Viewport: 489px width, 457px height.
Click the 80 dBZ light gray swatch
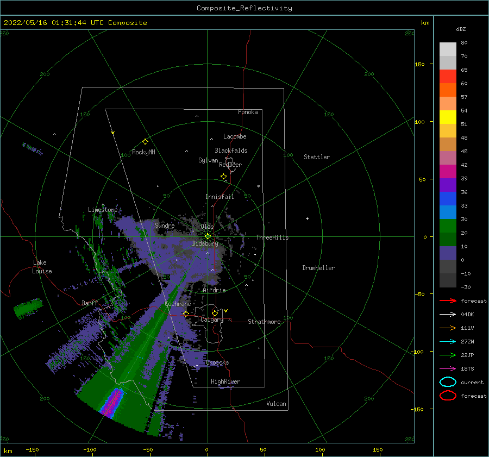448,49
